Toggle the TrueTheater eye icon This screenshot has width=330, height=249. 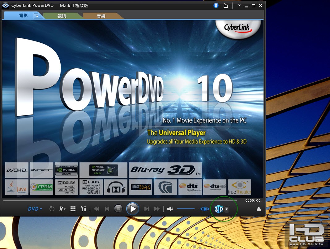(204, 209)
